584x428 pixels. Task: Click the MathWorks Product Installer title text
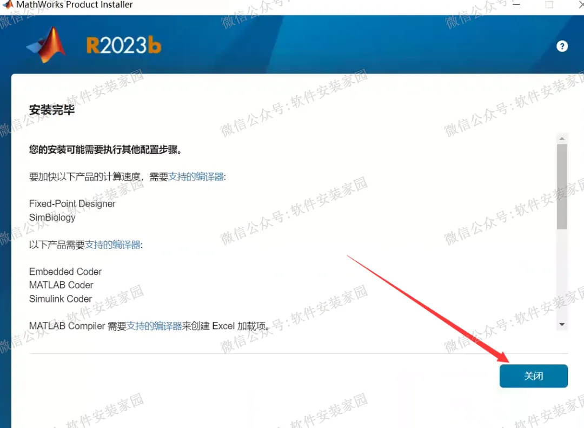75,4
